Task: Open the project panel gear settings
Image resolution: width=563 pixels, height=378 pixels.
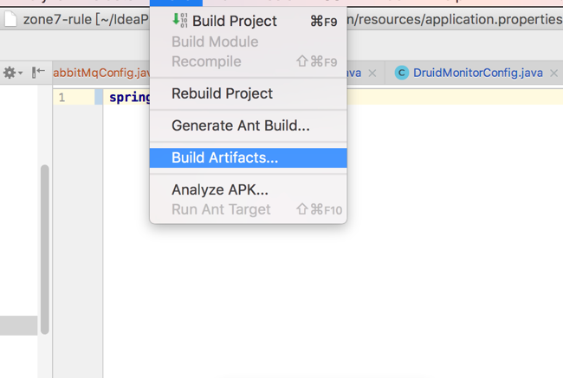Action: (10, 73)
